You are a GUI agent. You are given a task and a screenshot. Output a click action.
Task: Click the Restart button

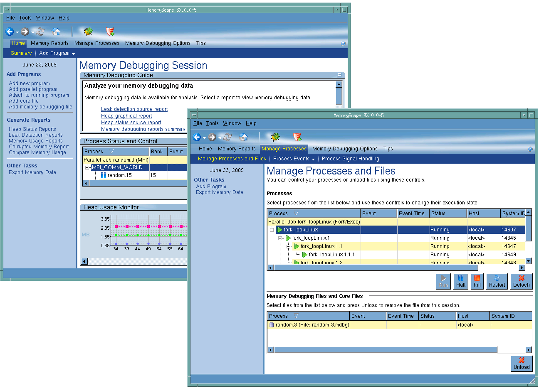pos(497,281)
